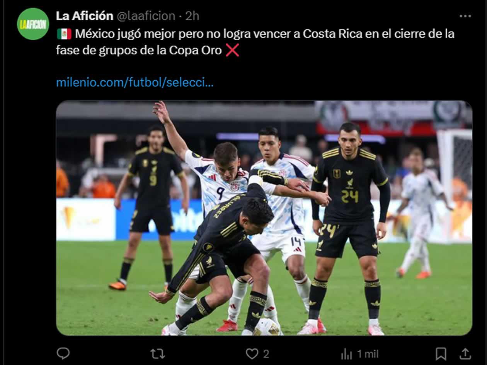Click the red cross mark emoji
Screen dimensions: 487x365
[x=232, y=51]
